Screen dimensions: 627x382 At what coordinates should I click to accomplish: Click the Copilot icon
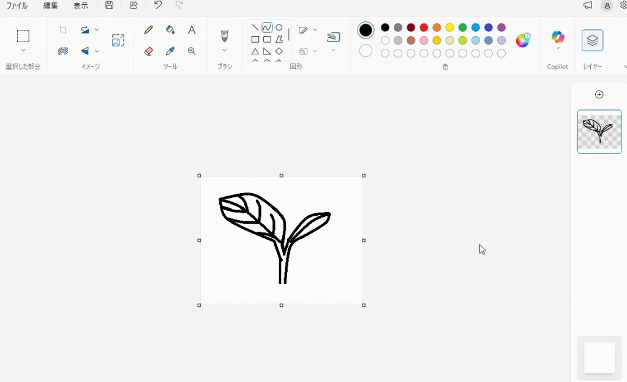pyautogui.click(x=558, y=37)
